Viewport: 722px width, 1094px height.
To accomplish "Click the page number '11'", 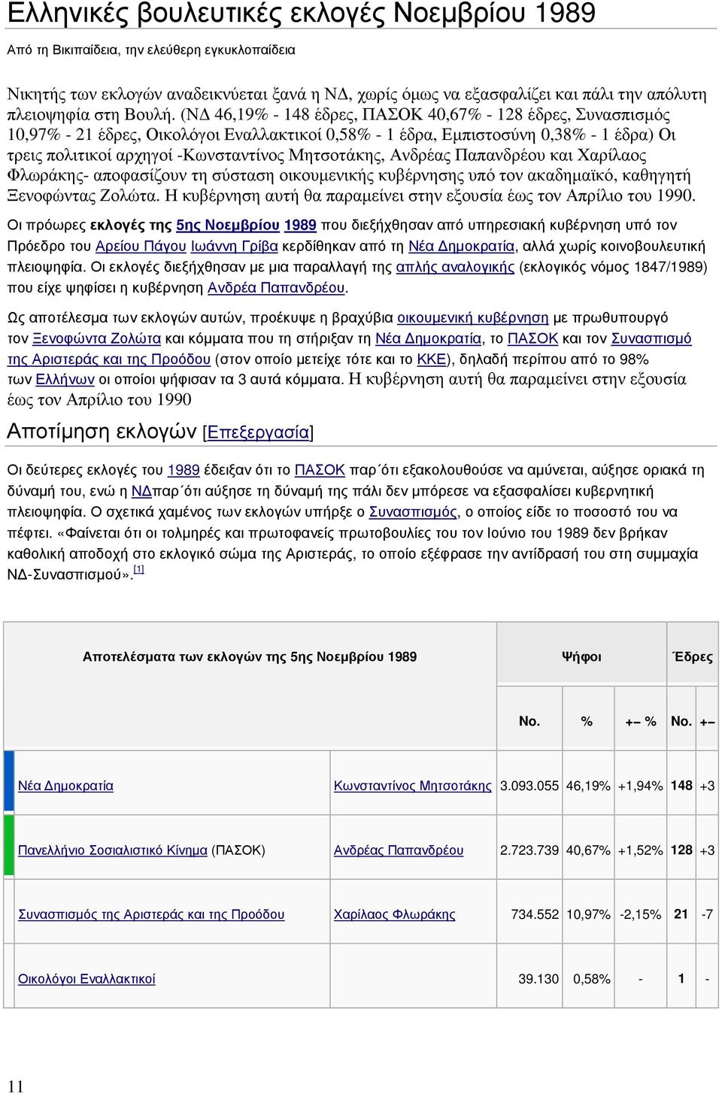I will (16, 1086).
